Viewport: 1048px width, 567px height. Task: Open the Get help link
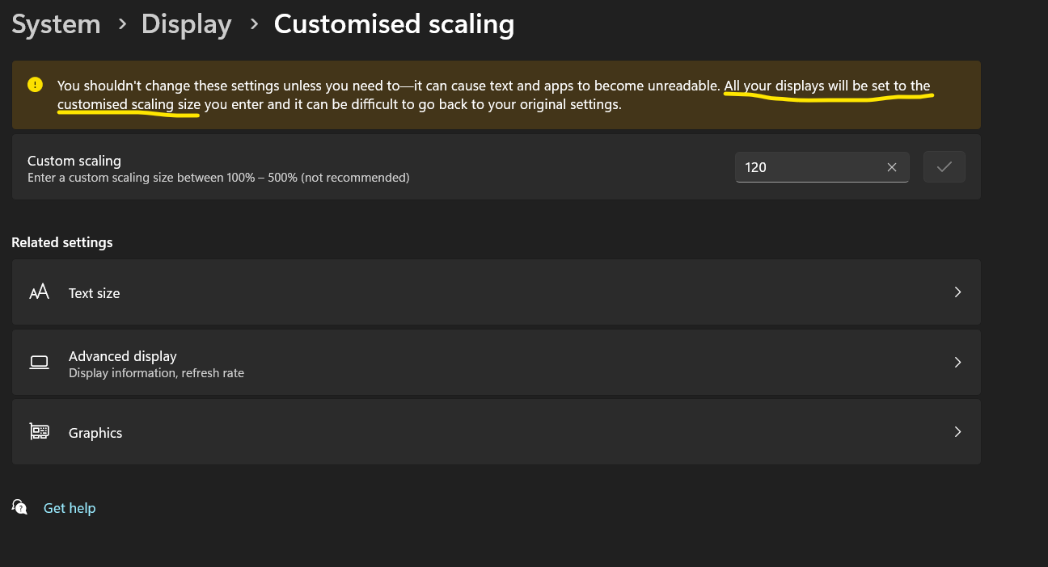pyautogui.click(x=69, y=507)
